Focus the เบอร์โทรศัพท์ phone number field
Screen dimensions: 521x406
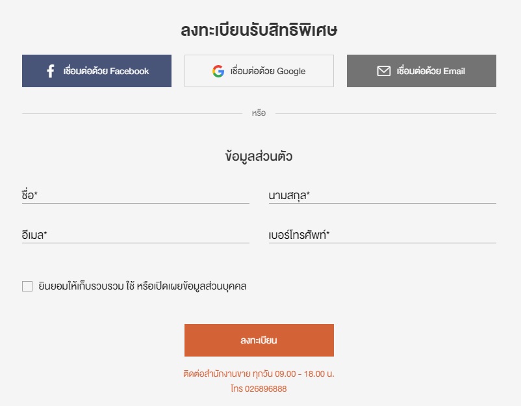click(x=383, y=235)
